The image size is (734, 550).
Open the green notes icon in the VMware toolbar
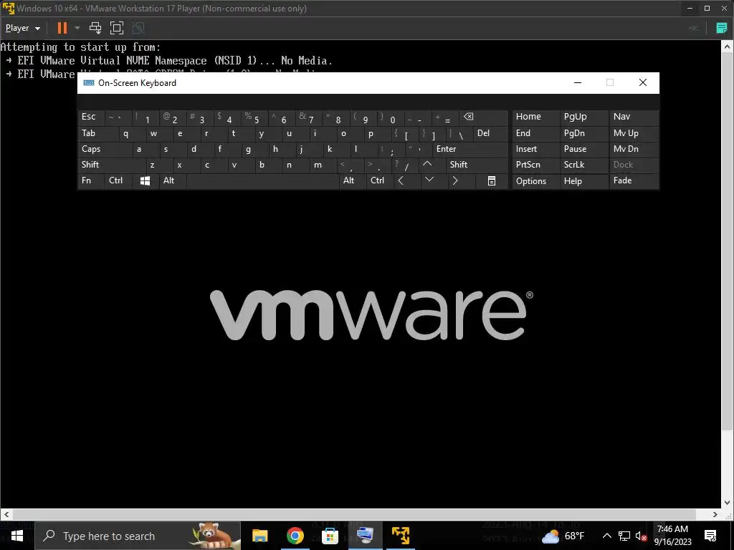(721, 28)
